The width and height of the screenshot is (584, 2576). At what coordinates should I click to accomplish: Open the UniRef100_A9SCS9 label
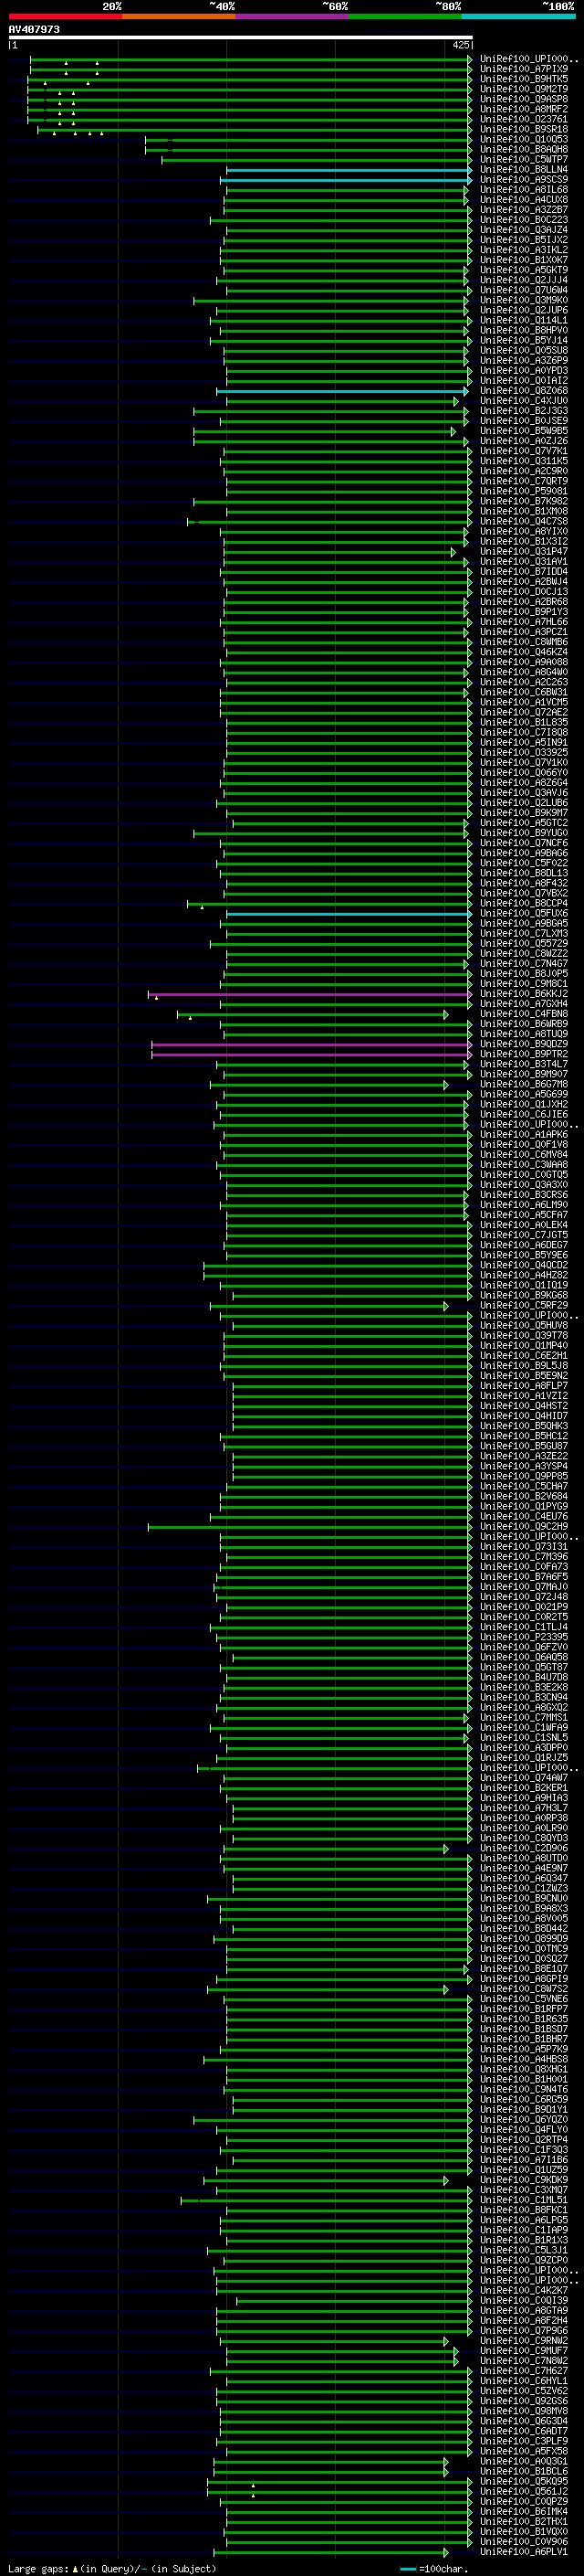tap(524, 180)
